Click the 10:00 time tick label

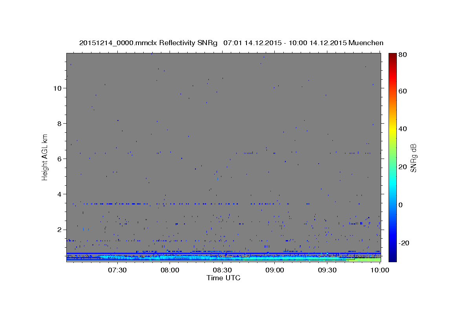(x=380, y=270)
